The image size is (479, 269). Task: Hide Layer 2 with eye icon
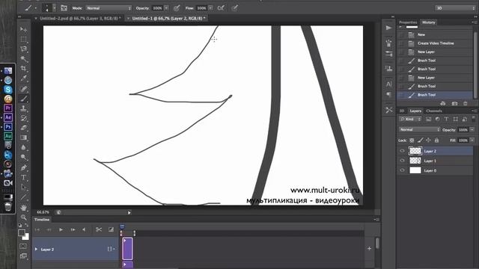coord(403,151)
